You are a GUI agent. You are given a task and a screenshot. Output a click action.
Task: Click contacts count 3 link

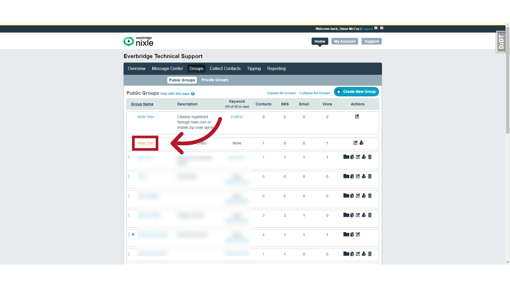pos(263,216)
